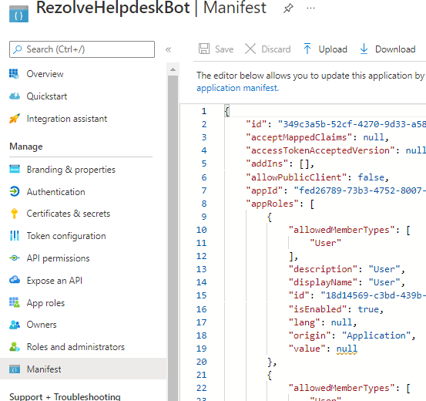This screenshot has width=426, height=401.
Task: Open the Quickstart page
Action: (47, 96)
